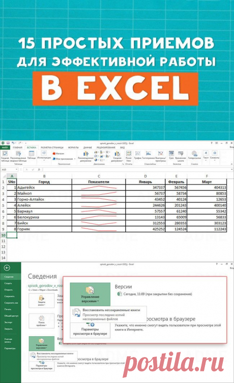Launch Power View report
234x383 pixels.
(x=129, y=155)
